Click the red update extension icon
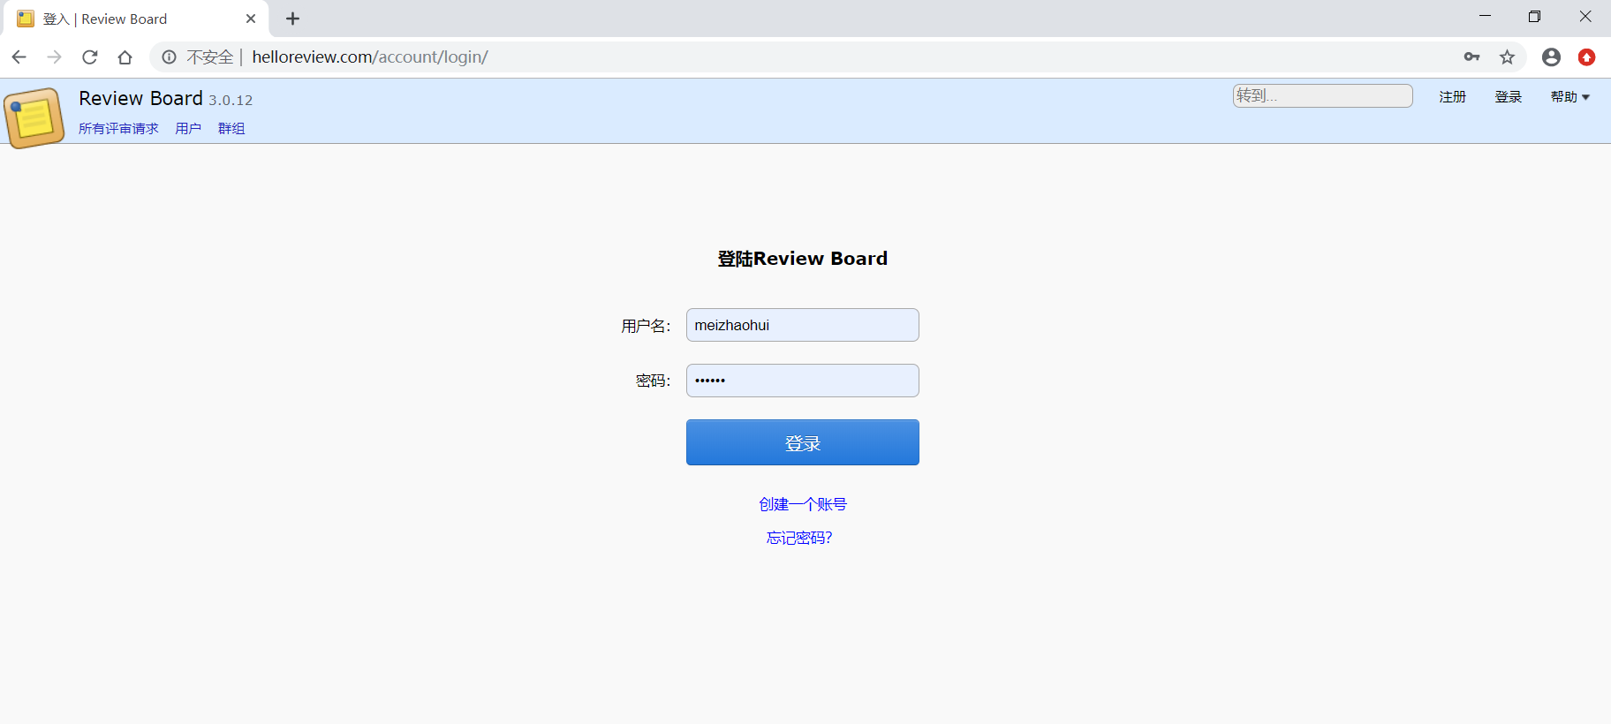 1586,57
